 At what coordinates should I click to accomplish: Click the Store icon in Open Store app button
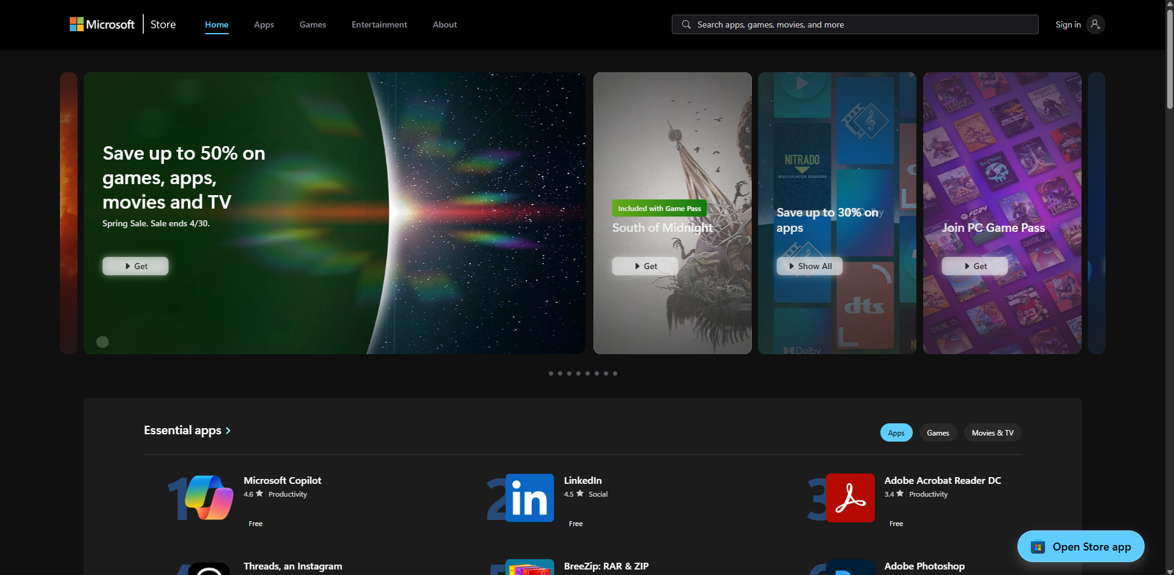[x=1038, y=547]
